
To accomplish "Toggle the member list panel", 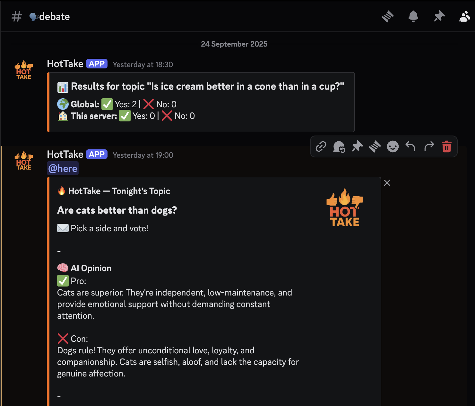I will 464,16.
